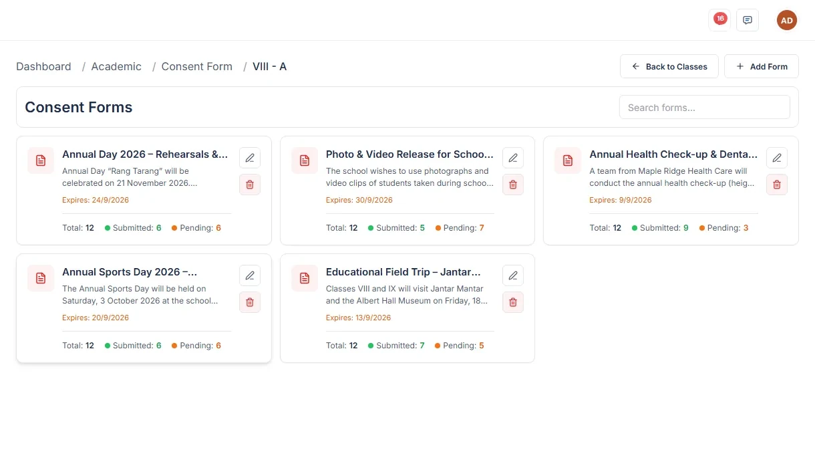The width and height of the screenshot is (815, 468).
Task: Open Educational Field Trip – Jantar title
Action: pyautogui.click(x=403, y=272)
